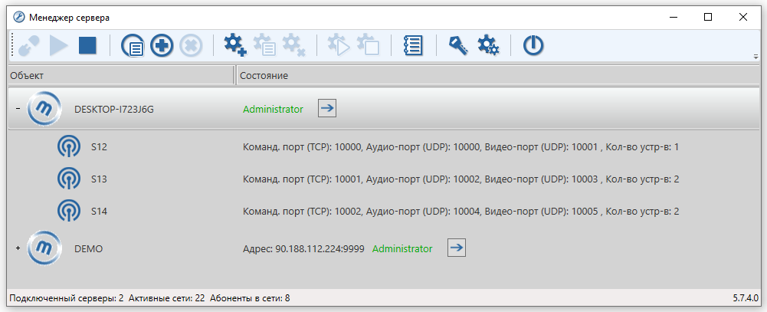The image size is (767, 312).
Task: Select the DEMO server name
Action: coord(89,248)
